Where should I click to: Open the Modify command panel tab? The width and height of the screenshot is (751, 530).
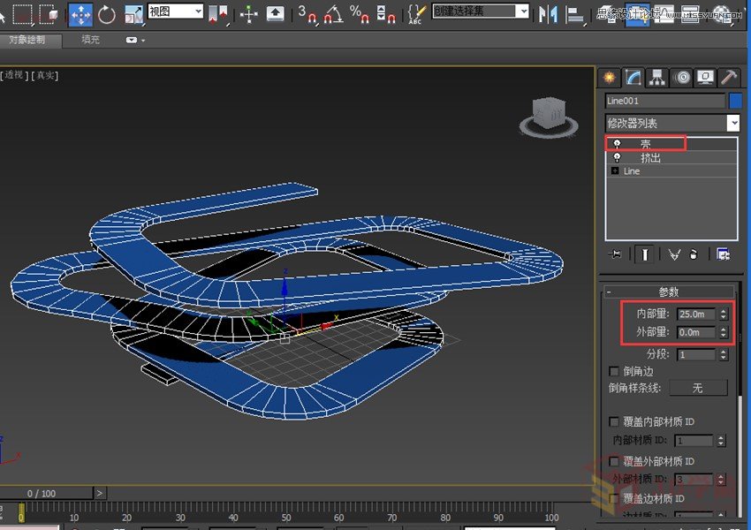point(633,78)
